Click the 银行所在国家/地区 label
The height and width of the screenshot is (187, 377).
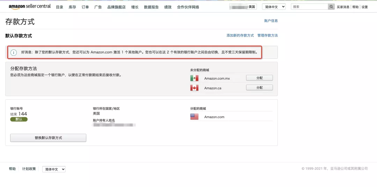[106, 109]
